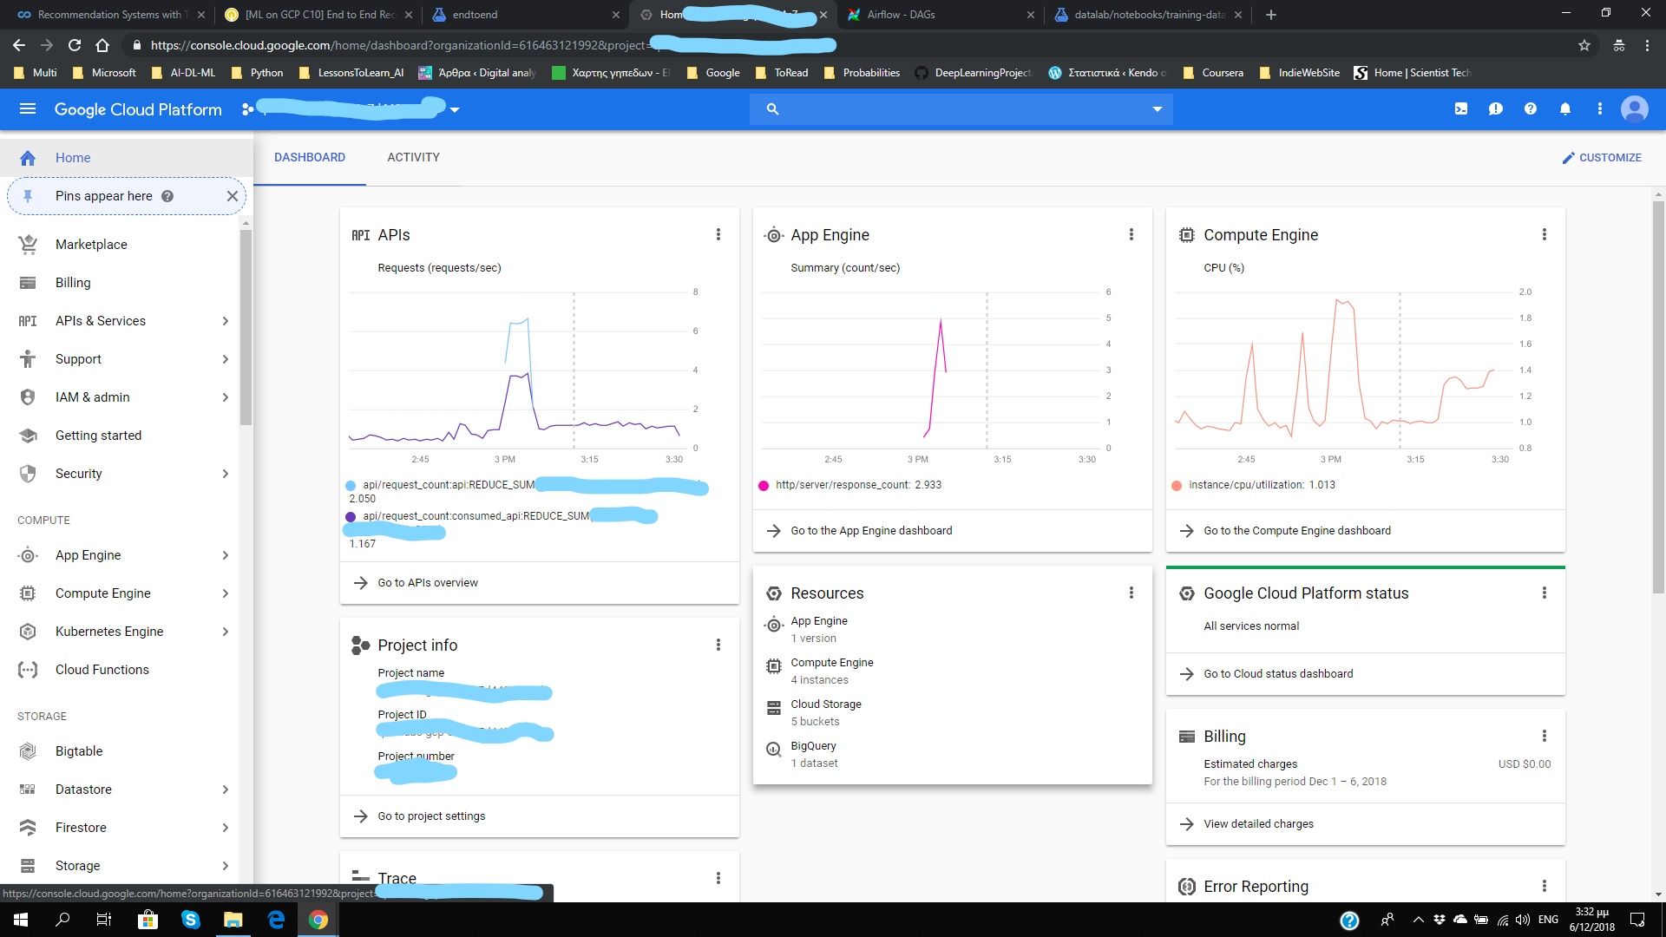Viewport: 1666px width, 937px height.
Task: Click the hamburger navigation menu icon
Action: click(x=27, y=108)
